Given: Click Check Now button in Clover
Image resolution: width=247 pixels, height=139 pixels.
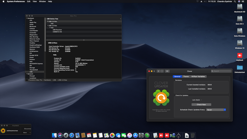Looking at the screenshot, I should 201,105.
